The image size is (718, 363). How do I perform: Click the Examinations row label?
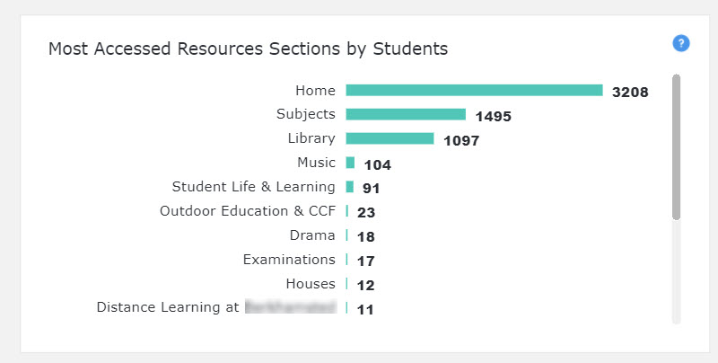pyautogui.click(x=289, y=260)
